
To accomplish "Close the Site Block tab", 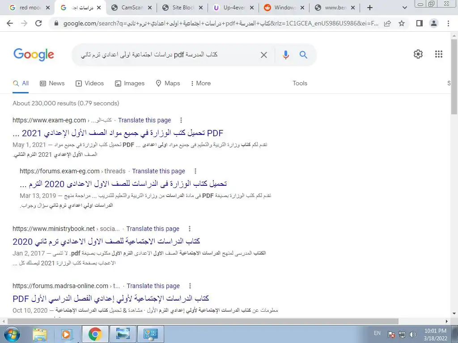I will (x=201, y=8).
